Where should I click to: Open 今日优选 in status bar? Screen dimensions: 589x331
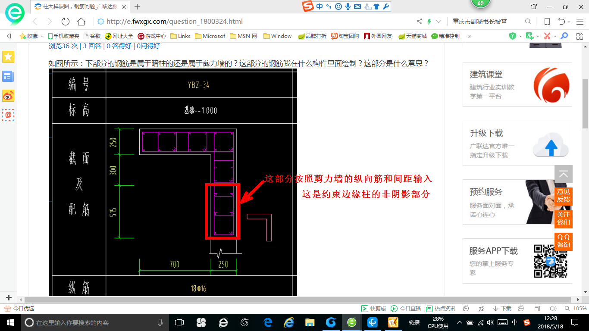click(19, 309)
